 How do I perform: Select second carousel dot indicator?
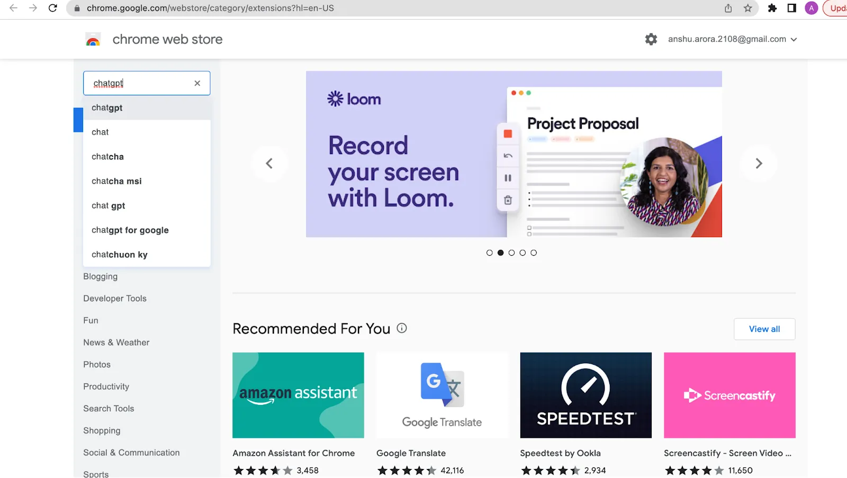500,252
